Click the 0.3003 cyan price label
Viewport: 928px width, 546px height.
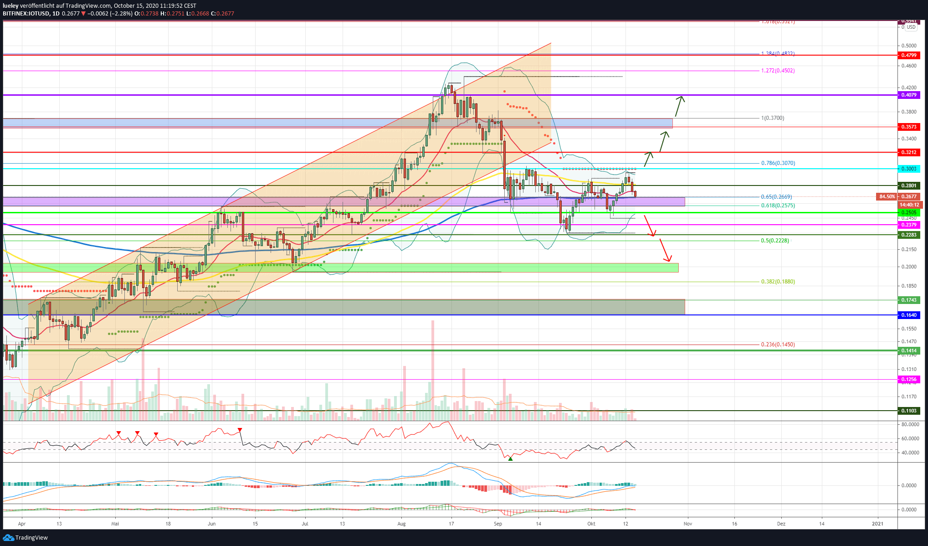908,169
